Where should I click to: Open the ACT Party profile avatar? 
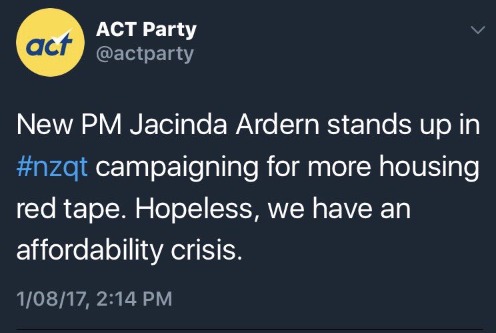click(50, 43)
